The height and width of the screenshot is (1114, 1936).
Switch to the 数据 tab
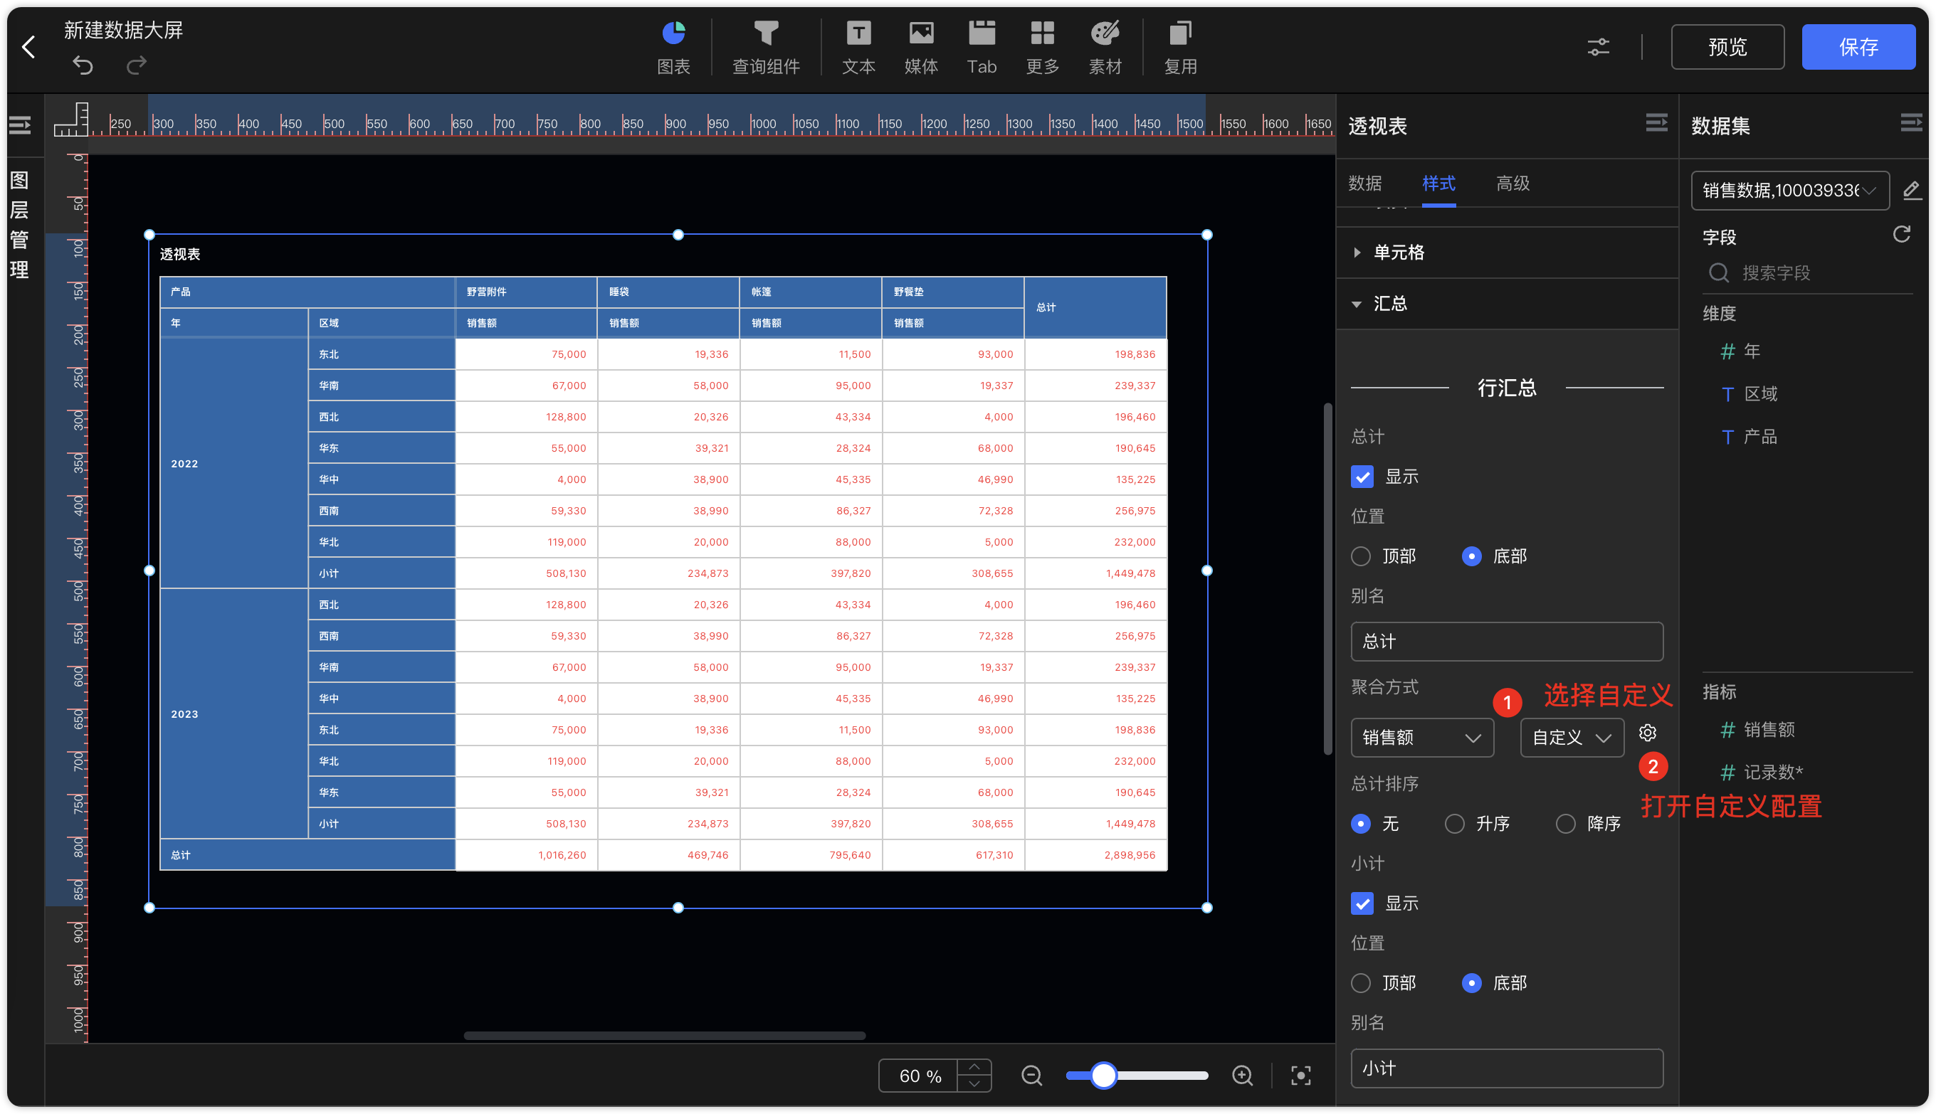1364,184
